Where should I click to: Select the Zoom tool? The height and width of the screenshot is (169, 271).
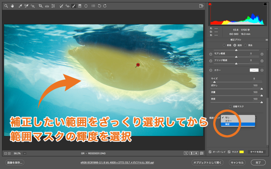point(6,6)
